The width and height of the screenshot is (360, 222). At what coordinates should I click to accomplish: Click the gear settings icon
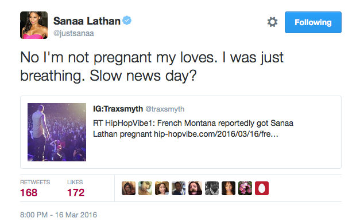pyautogui.click(x=272, y=22)
